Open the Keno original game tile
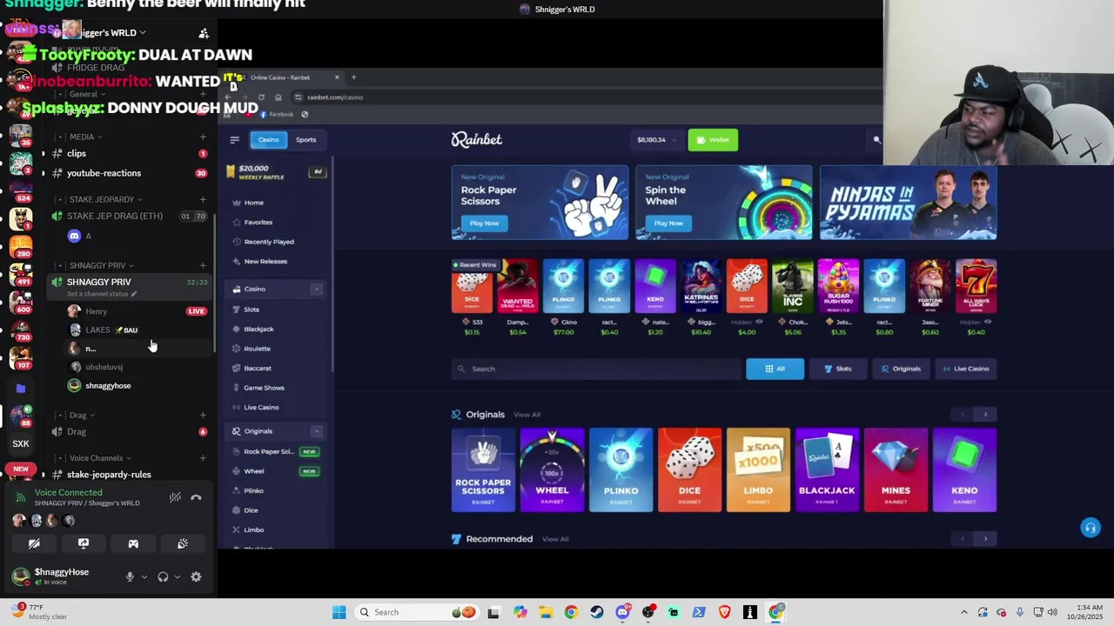The width and height of the screenshot is (1114, 626). 964,469
